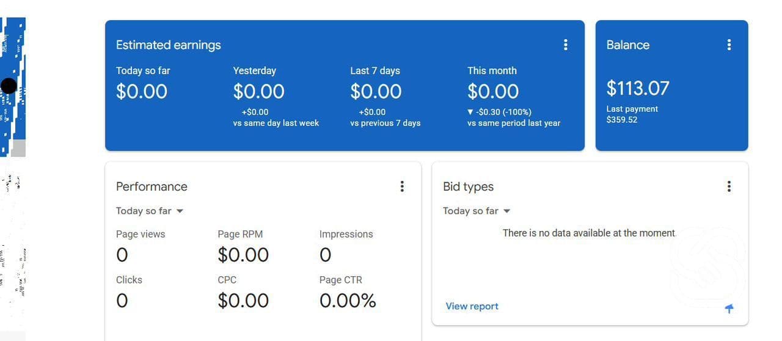The image size is (782, 341).
Task: Click the Page views metric value
Action: pos(122,255)
